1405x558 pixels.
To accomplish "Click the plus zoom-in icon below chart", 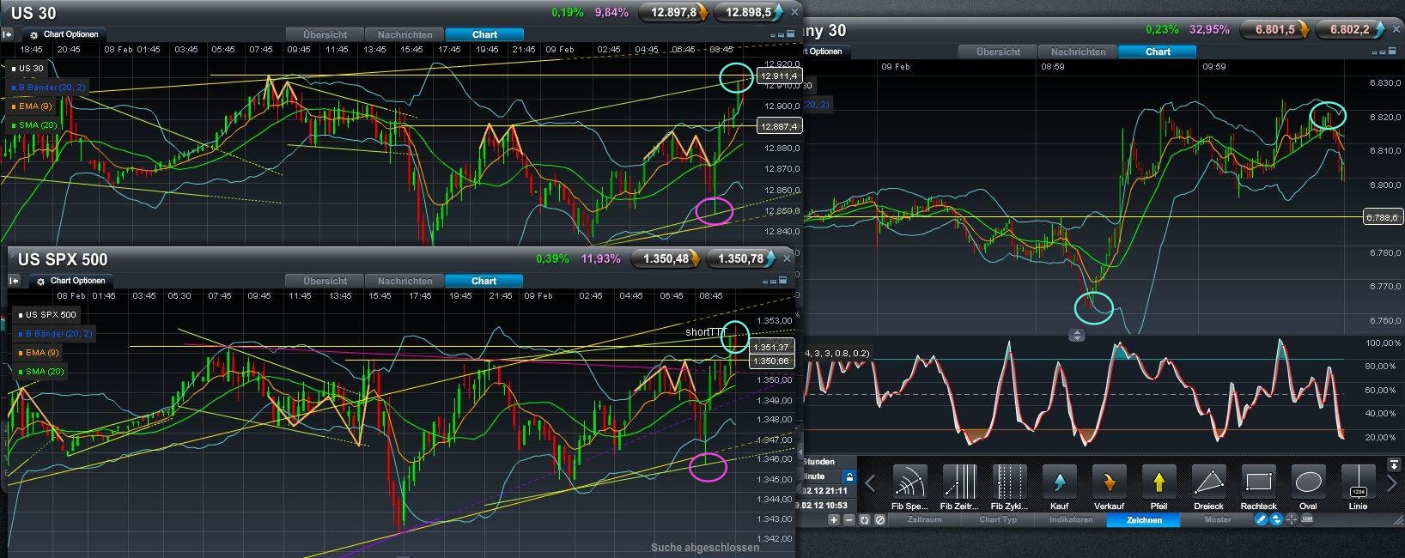I will 834,520.
